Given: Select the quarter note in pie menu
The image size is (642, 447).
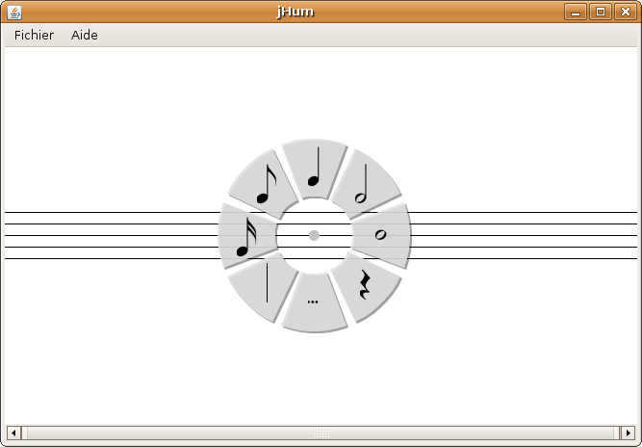Looking at the screenshot, I should click(x=315, y=169).
